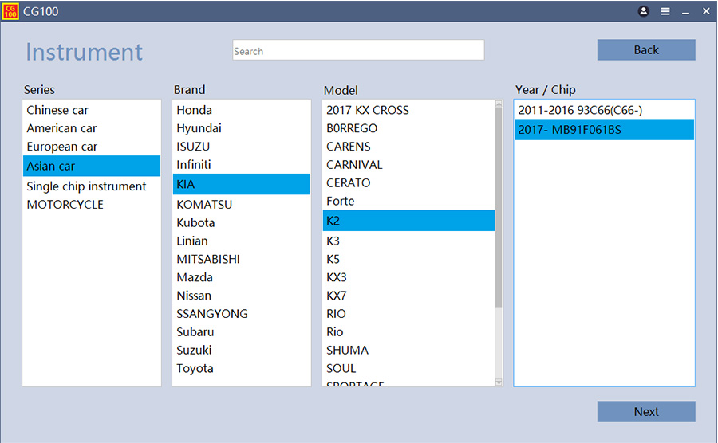Choose MITSABISHI in Brand list
This screenshot has height=443, width=718.
[x=207, y=259]
